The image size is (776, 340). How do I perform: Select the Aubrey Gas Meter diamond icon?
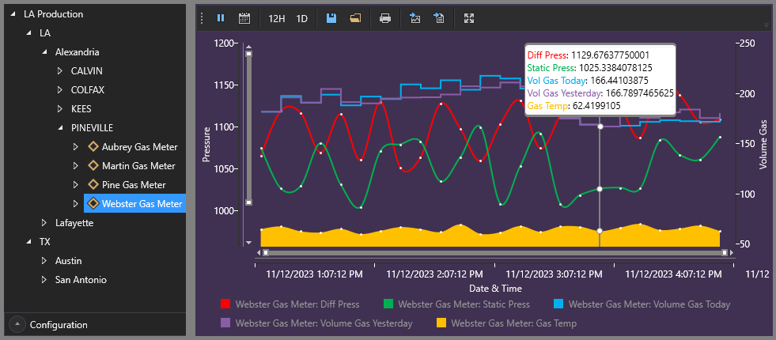93,146
